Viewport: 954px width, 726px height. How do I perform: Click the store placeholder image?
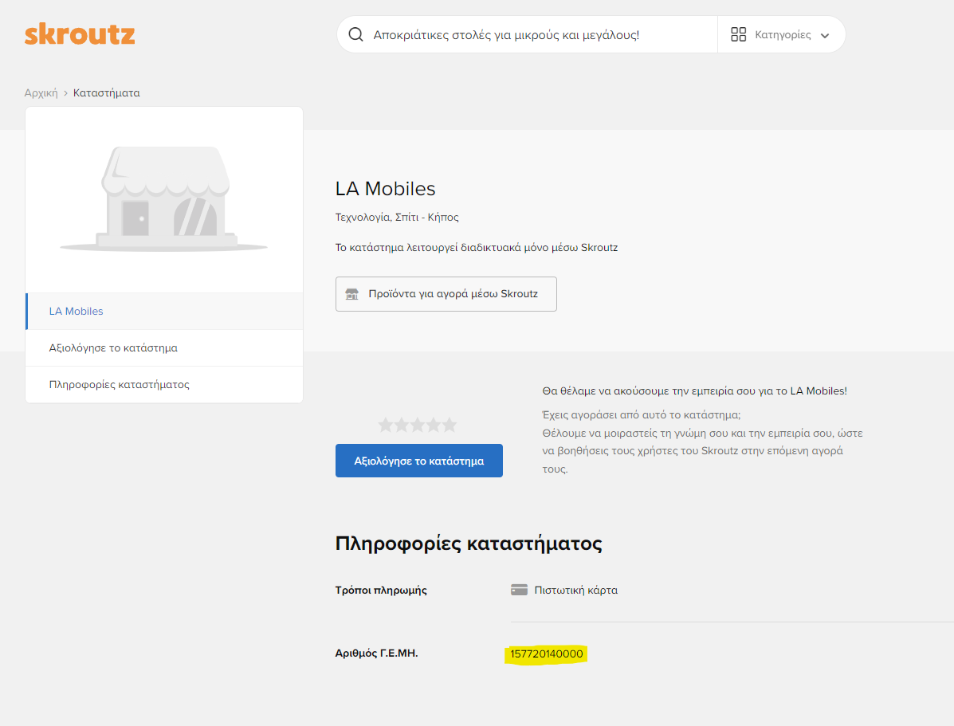click(x=164, y=199)
